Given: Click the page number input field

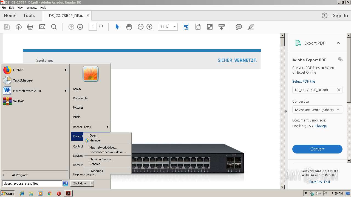Looking at the screenshot, I should click(93, 27).
